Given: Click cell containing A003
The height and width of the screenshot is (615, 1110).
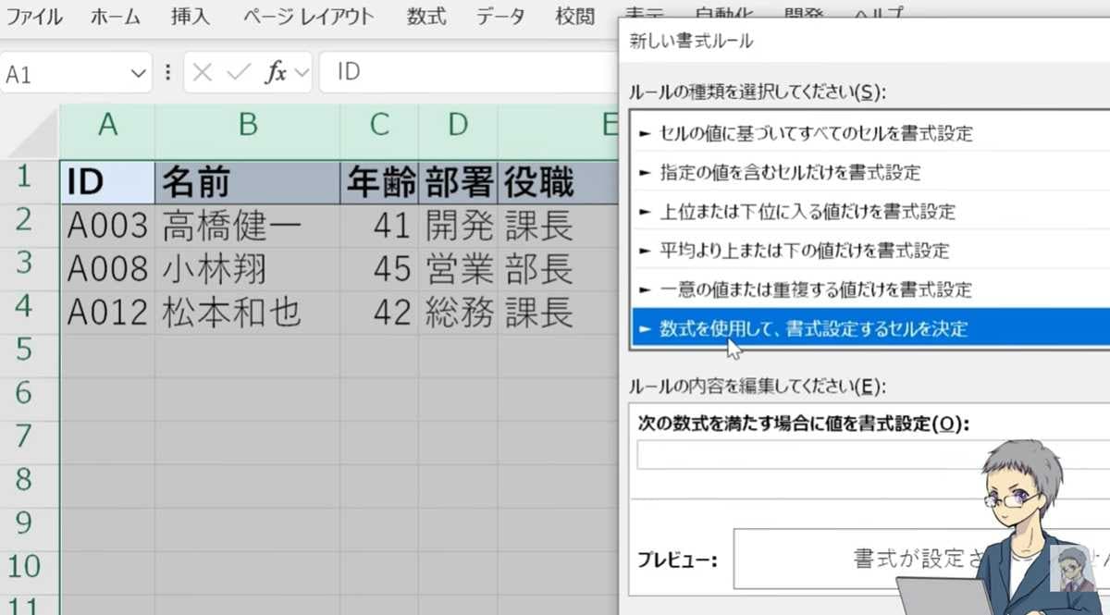Looking at the screenshot, I should coord(107,226).
